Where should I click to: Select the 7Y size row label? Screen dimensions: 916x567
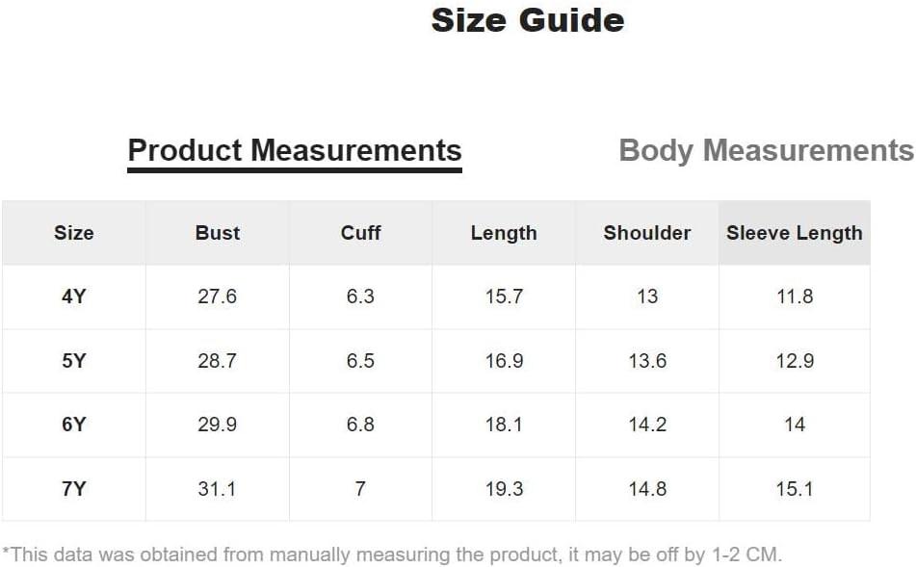[73, 489]
